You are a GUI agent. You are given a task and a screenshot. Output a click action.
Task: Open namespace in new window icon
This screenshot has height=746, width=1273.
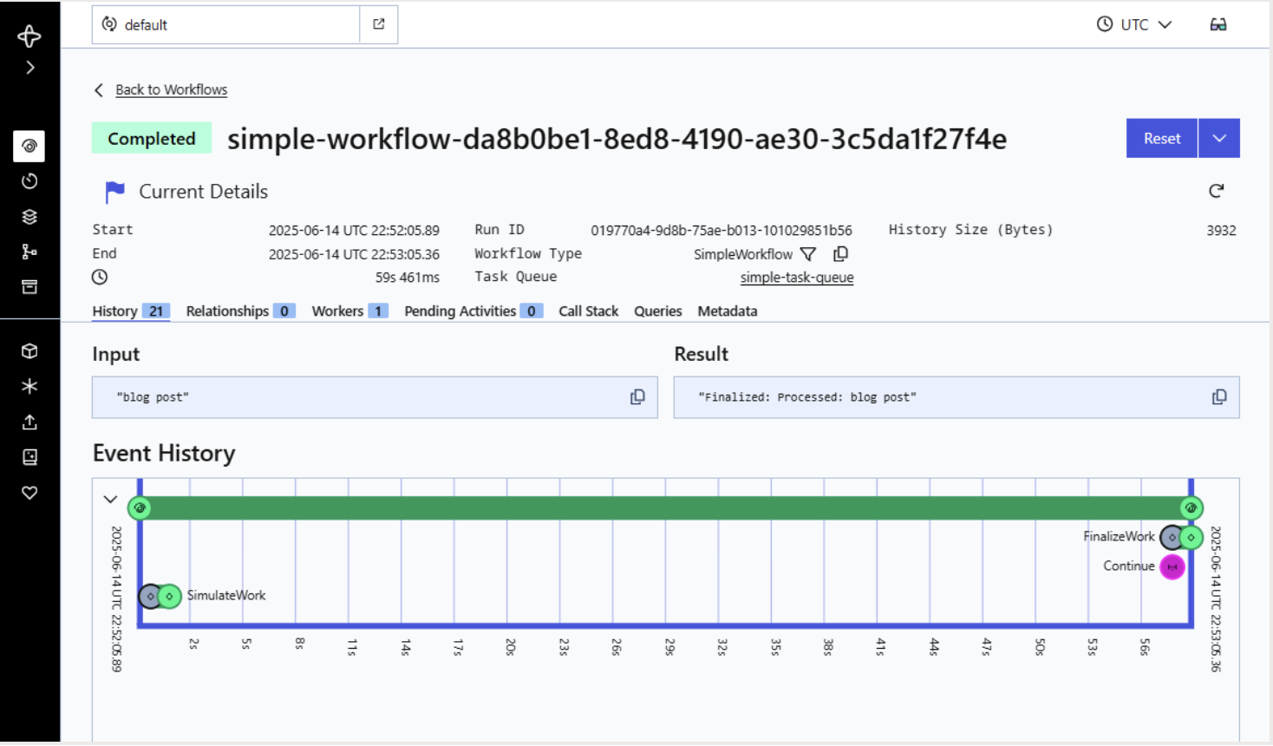point(379,24)
